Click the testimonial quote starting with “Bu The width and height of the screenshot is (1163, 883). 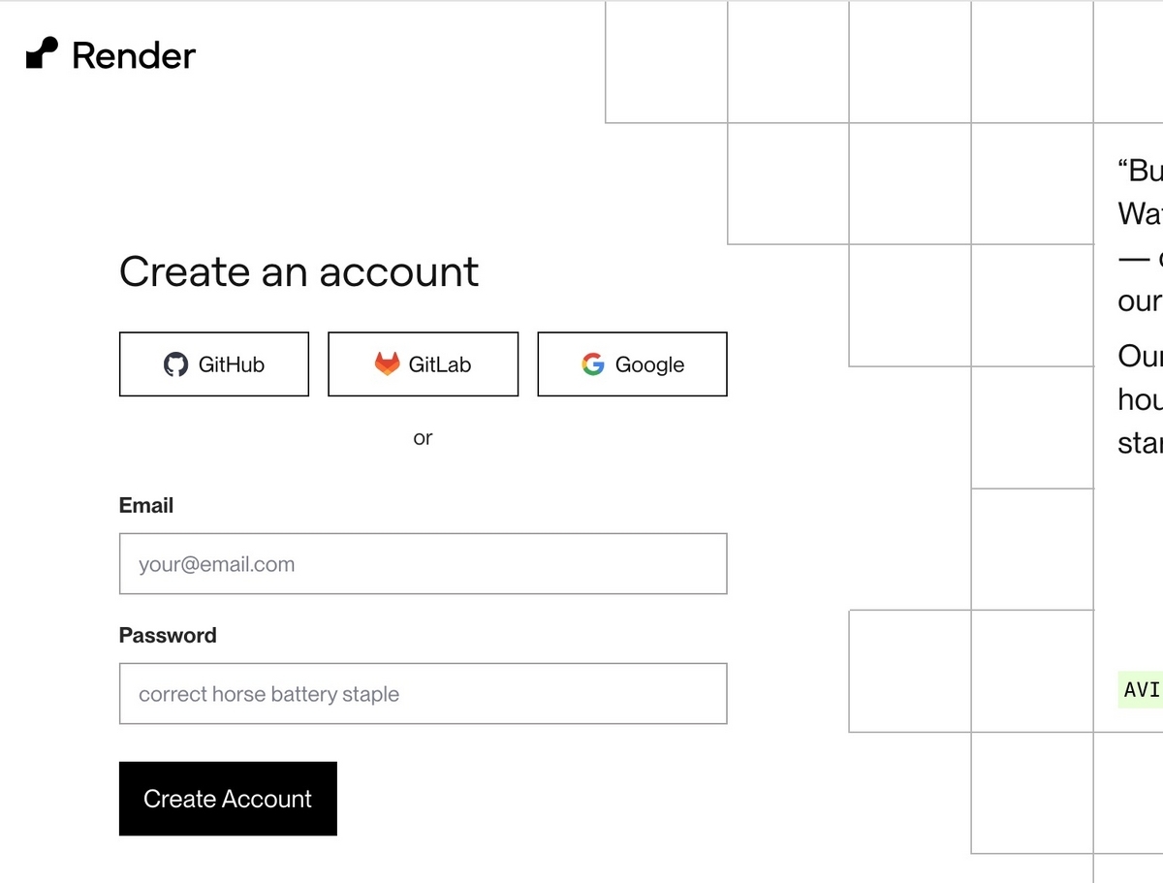(x=1140, y=235)
